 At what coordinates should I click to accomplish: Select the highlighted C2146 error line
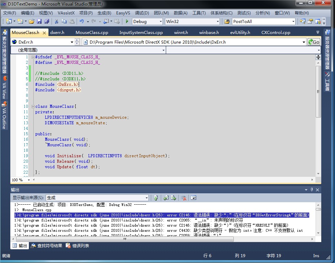point(162,215)
